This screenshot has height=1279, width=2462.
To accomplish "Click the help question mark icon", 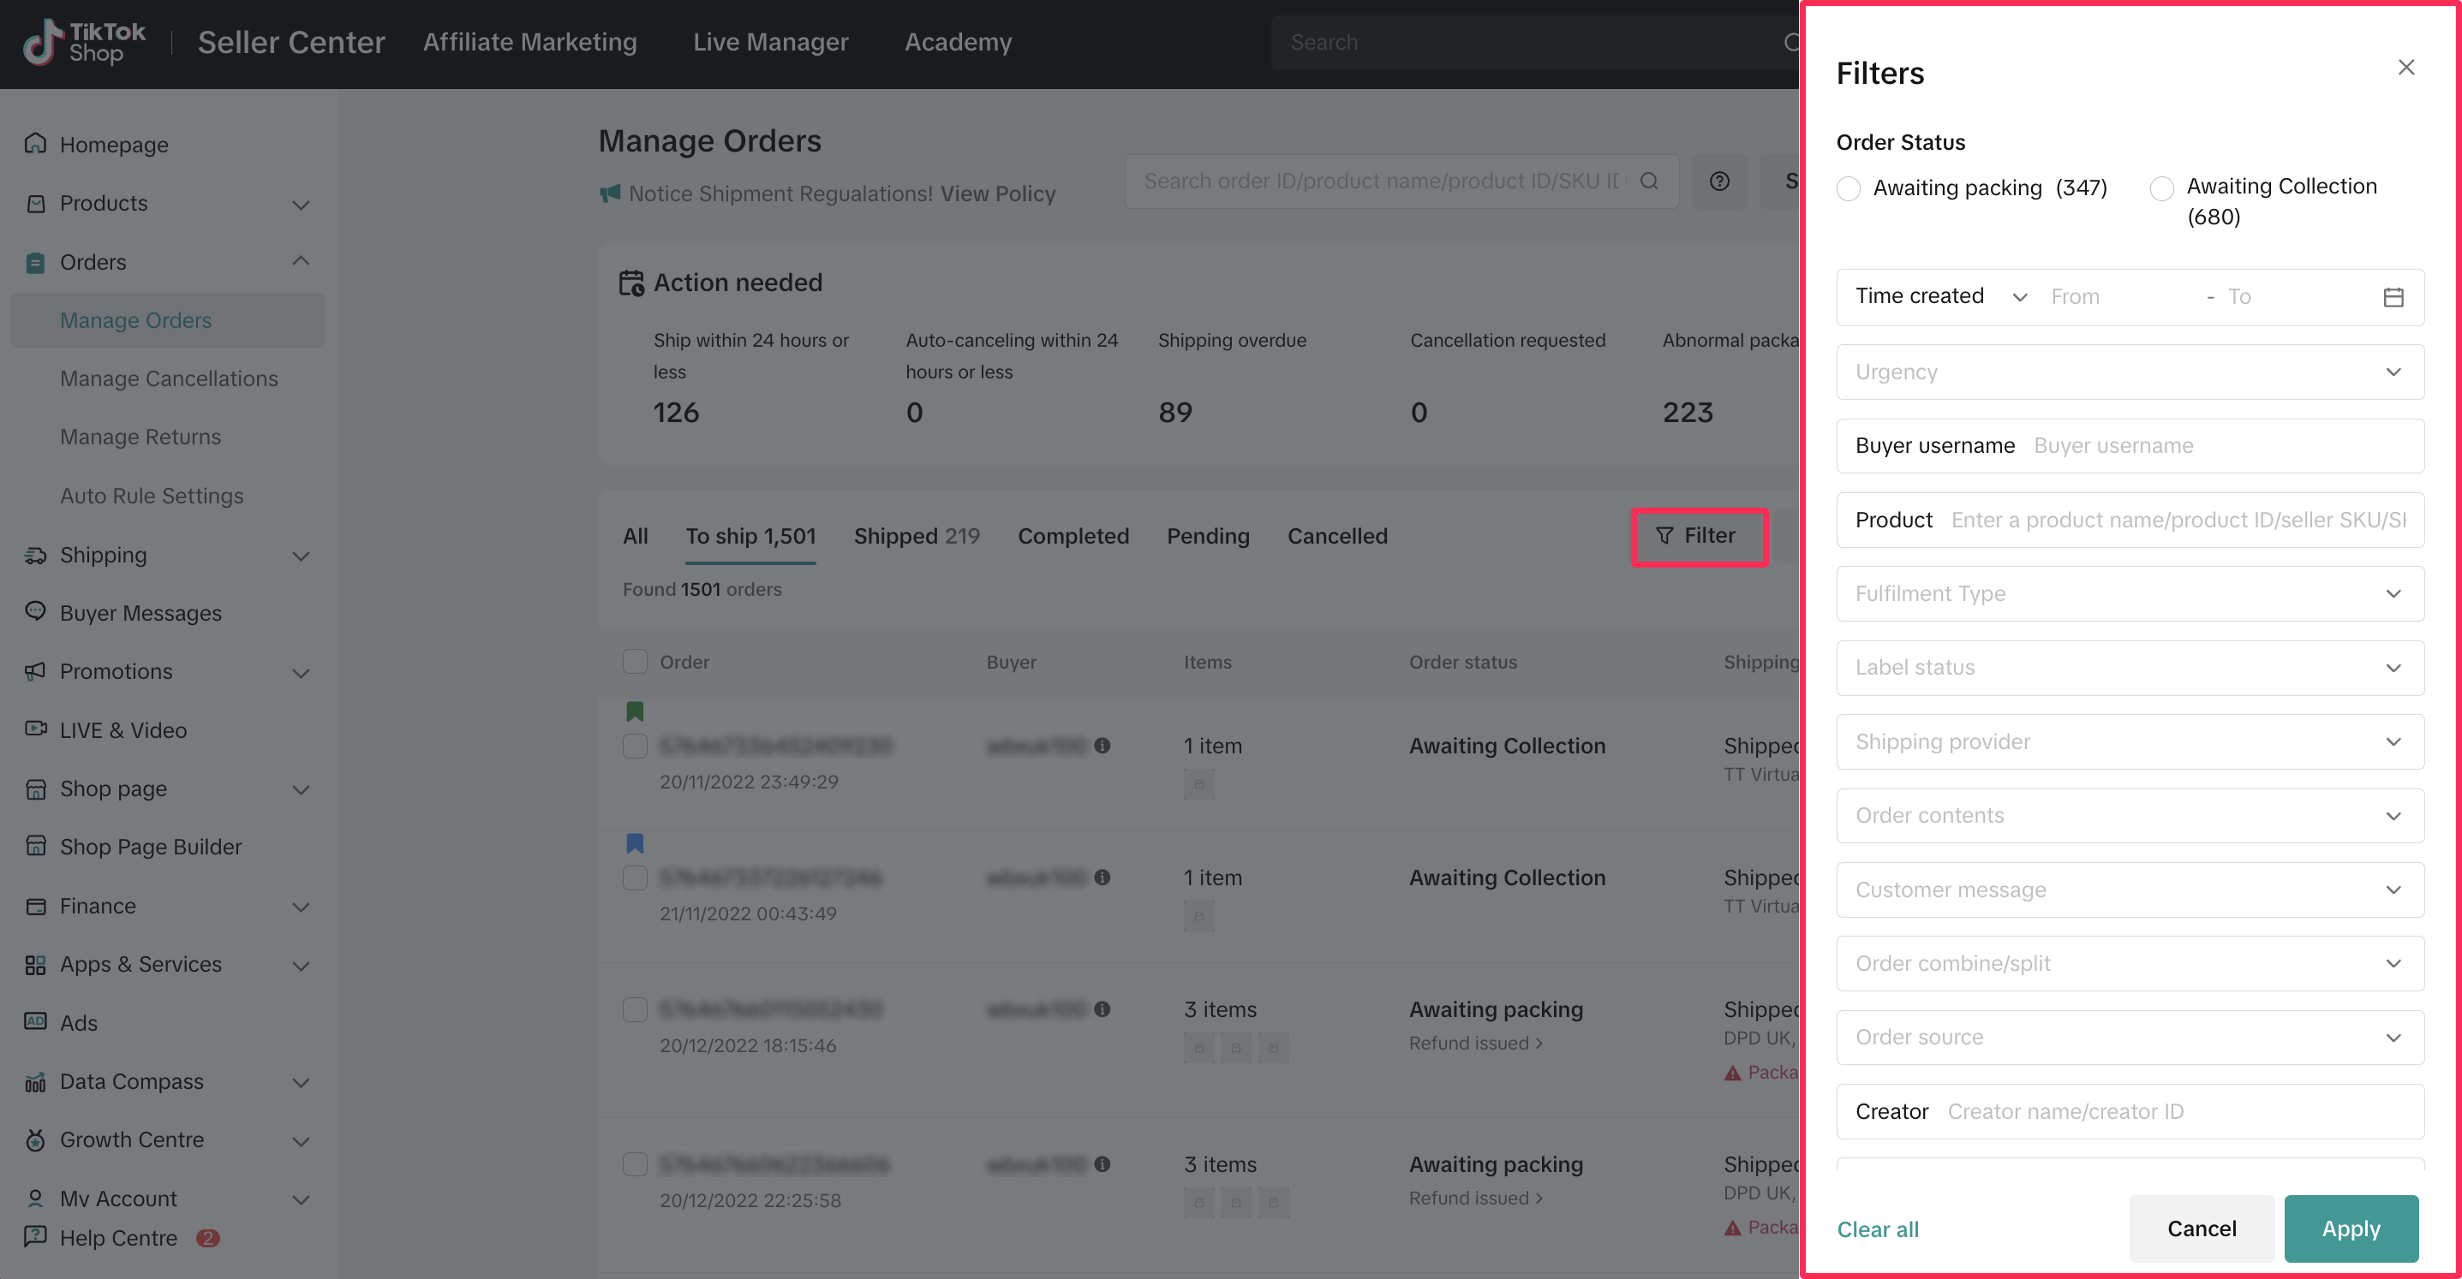I will [x=1718, y=181].
